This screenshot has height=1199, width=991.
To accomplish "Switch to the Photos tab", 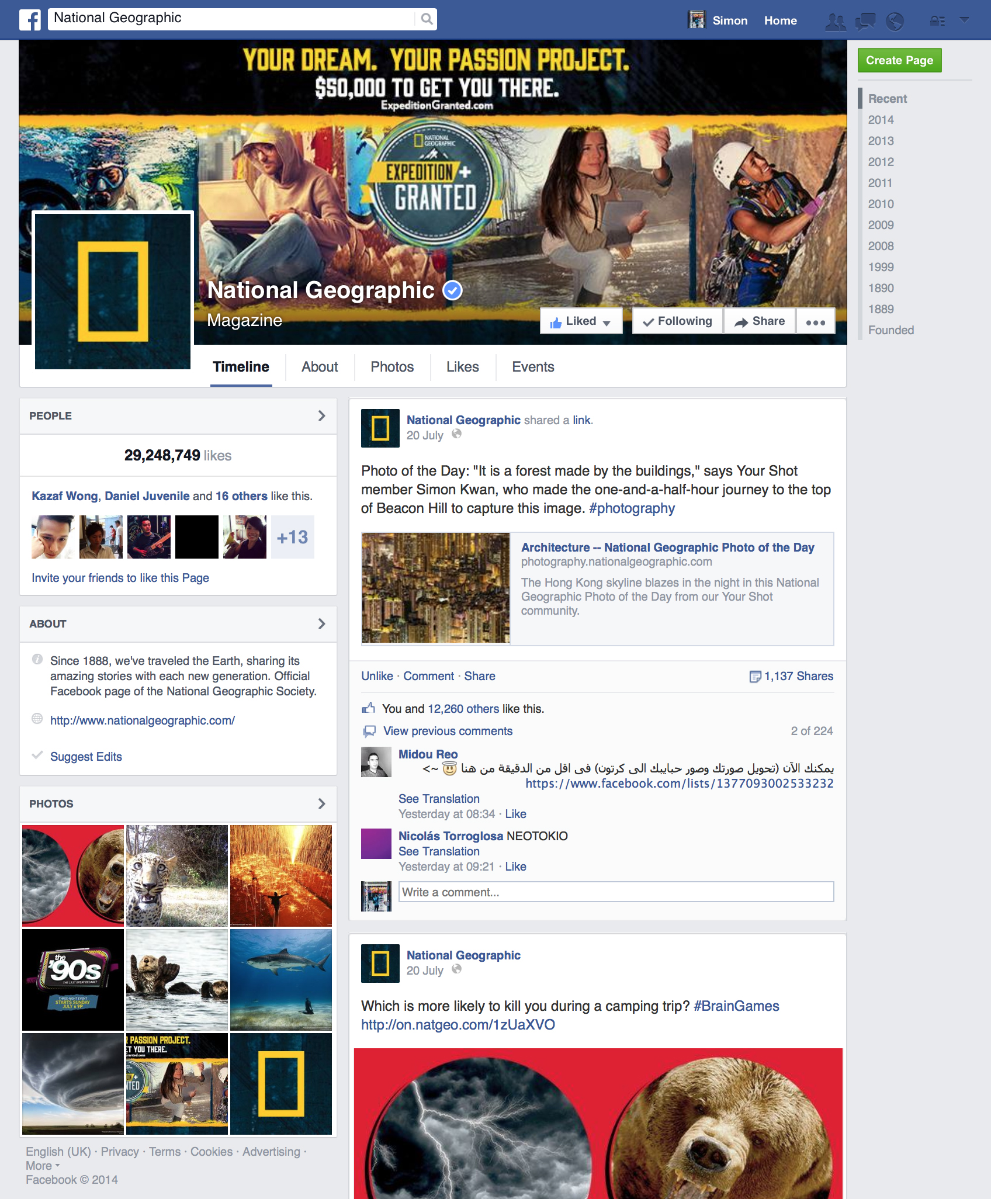I will pyautogui.click(x=392, y=367).
